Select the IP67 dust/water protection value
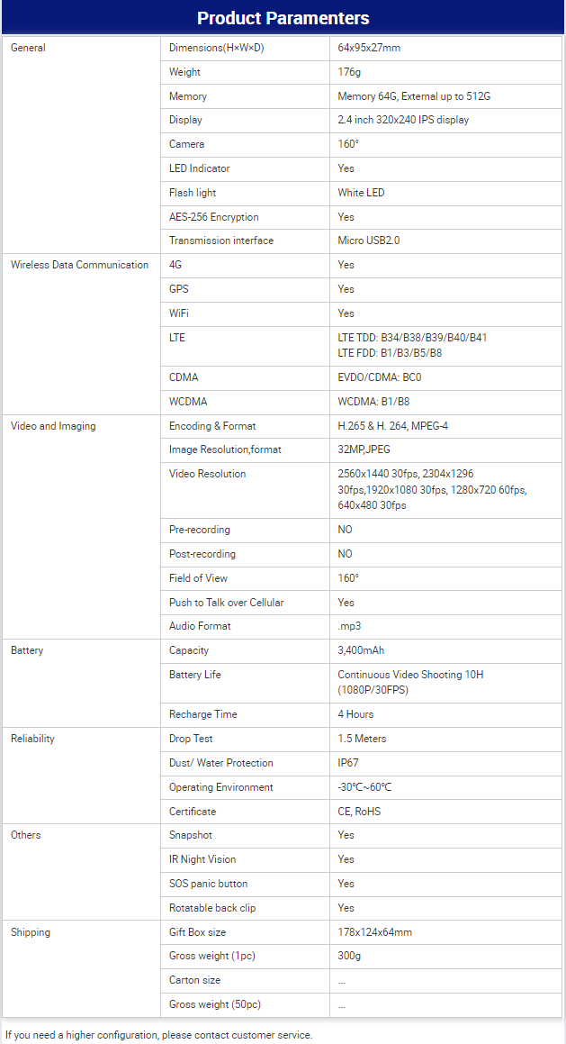This screenshot has width=566, height=1044. pyautogui.click(x=348, y=763)
